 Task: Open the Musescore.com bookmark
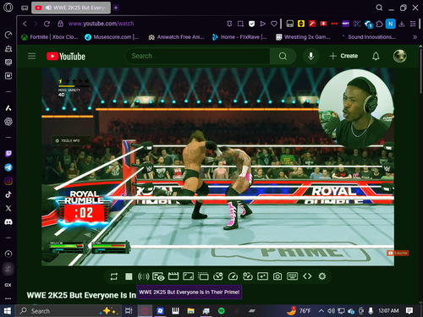pos(112,37)
